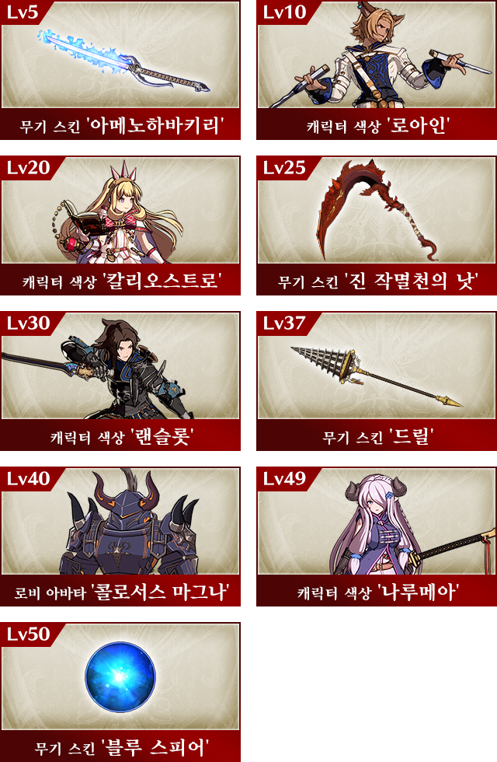Select the Lv50 level badge
Image resolution: width=497 pixels, height=762 pixels.
tap(28, 634)
